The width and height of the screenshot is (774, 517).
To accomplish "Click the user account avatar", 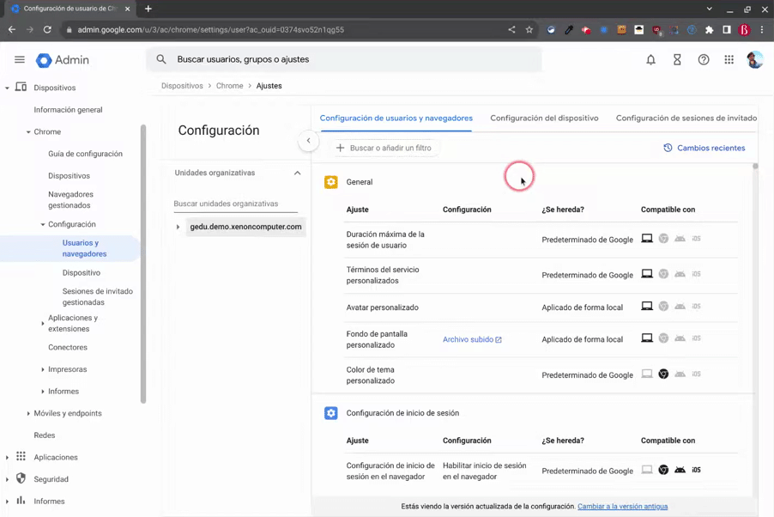I will 754,60.
